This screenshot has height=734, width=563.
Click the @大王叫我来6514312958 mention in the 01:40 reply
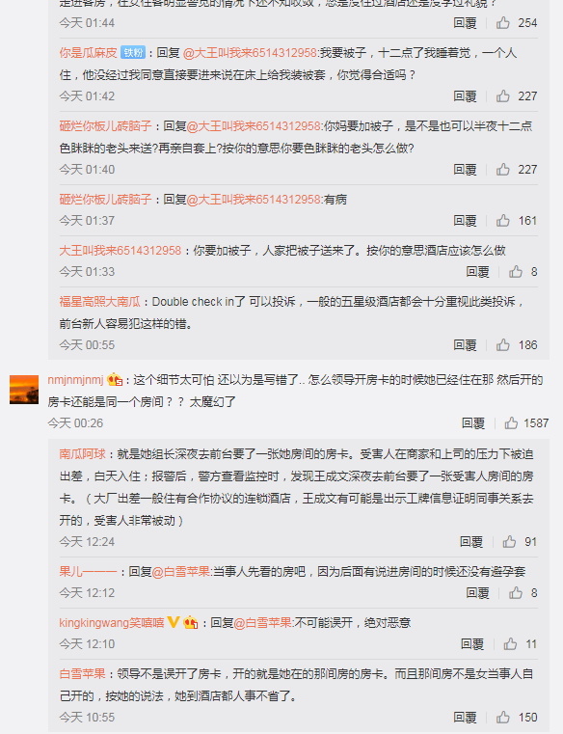click(x=254, y=126)
